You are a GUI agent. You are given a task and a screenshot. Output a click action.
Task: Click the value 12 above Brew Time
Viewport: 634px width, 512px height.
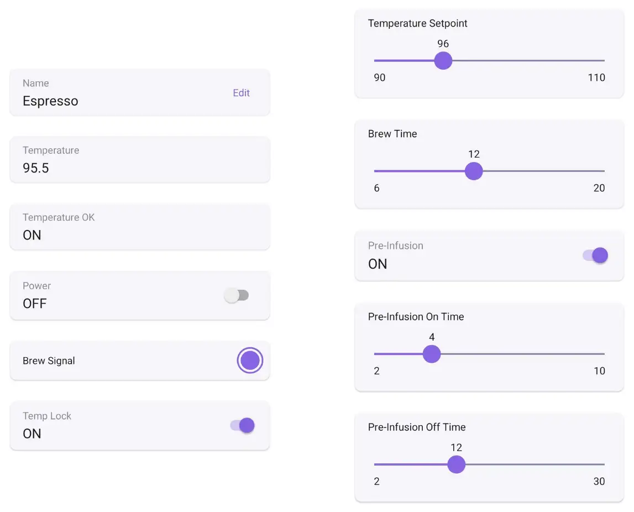[x=473, y=154]
